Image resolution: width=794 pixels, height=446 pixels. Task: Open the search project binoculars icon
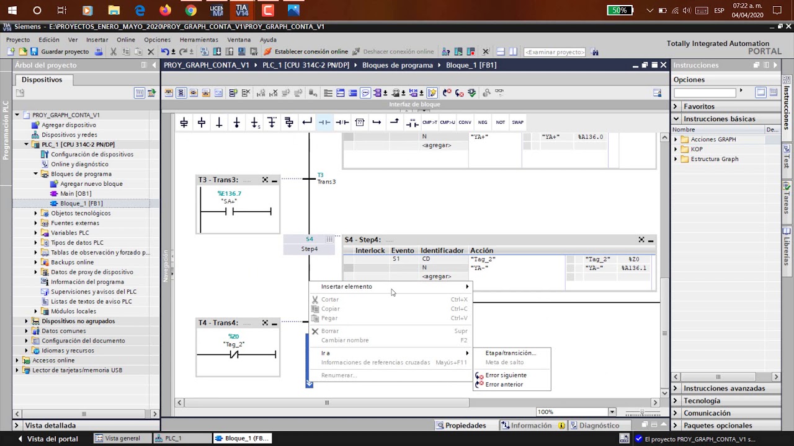tap(595, 52)
